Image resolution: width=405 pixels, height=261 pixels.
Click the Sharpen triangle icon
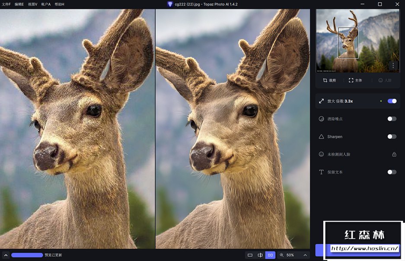pos(321,137)
